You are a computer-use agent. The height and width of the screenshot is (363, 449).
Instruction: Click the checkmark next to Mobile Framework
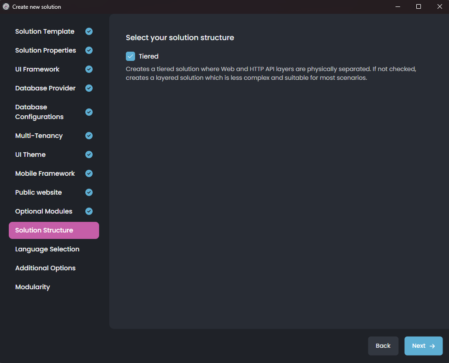pos(89,173)
